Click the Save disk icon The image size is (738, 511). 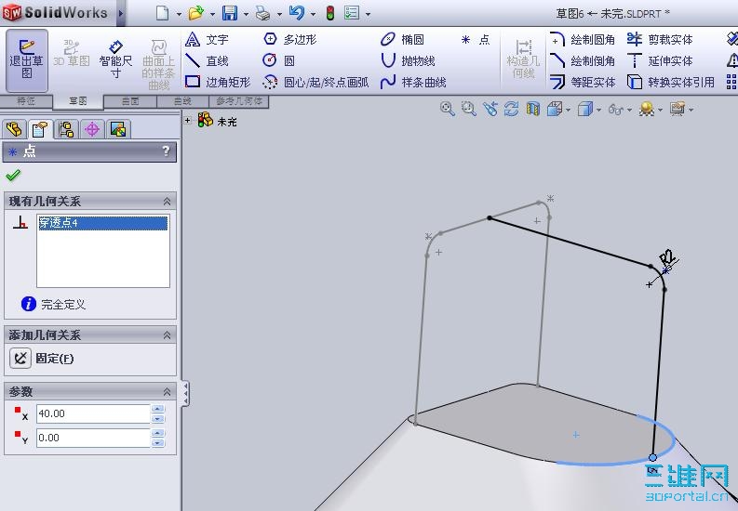[x=230, y=13]
